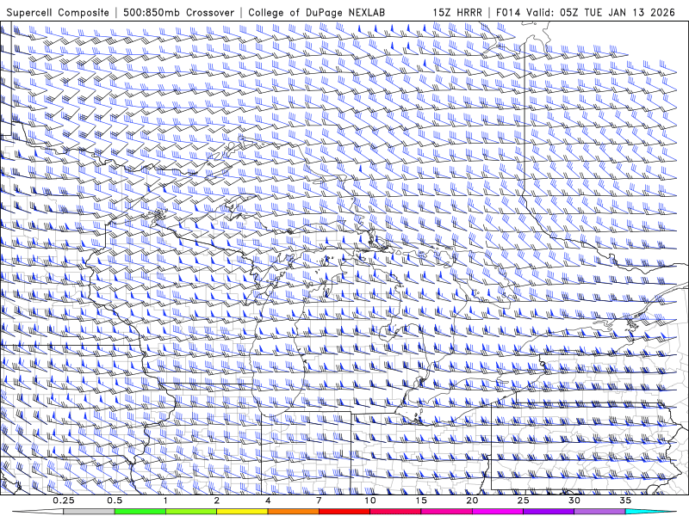Click the '25' color scale label
689x516 pixels.
tap(524, 501)
